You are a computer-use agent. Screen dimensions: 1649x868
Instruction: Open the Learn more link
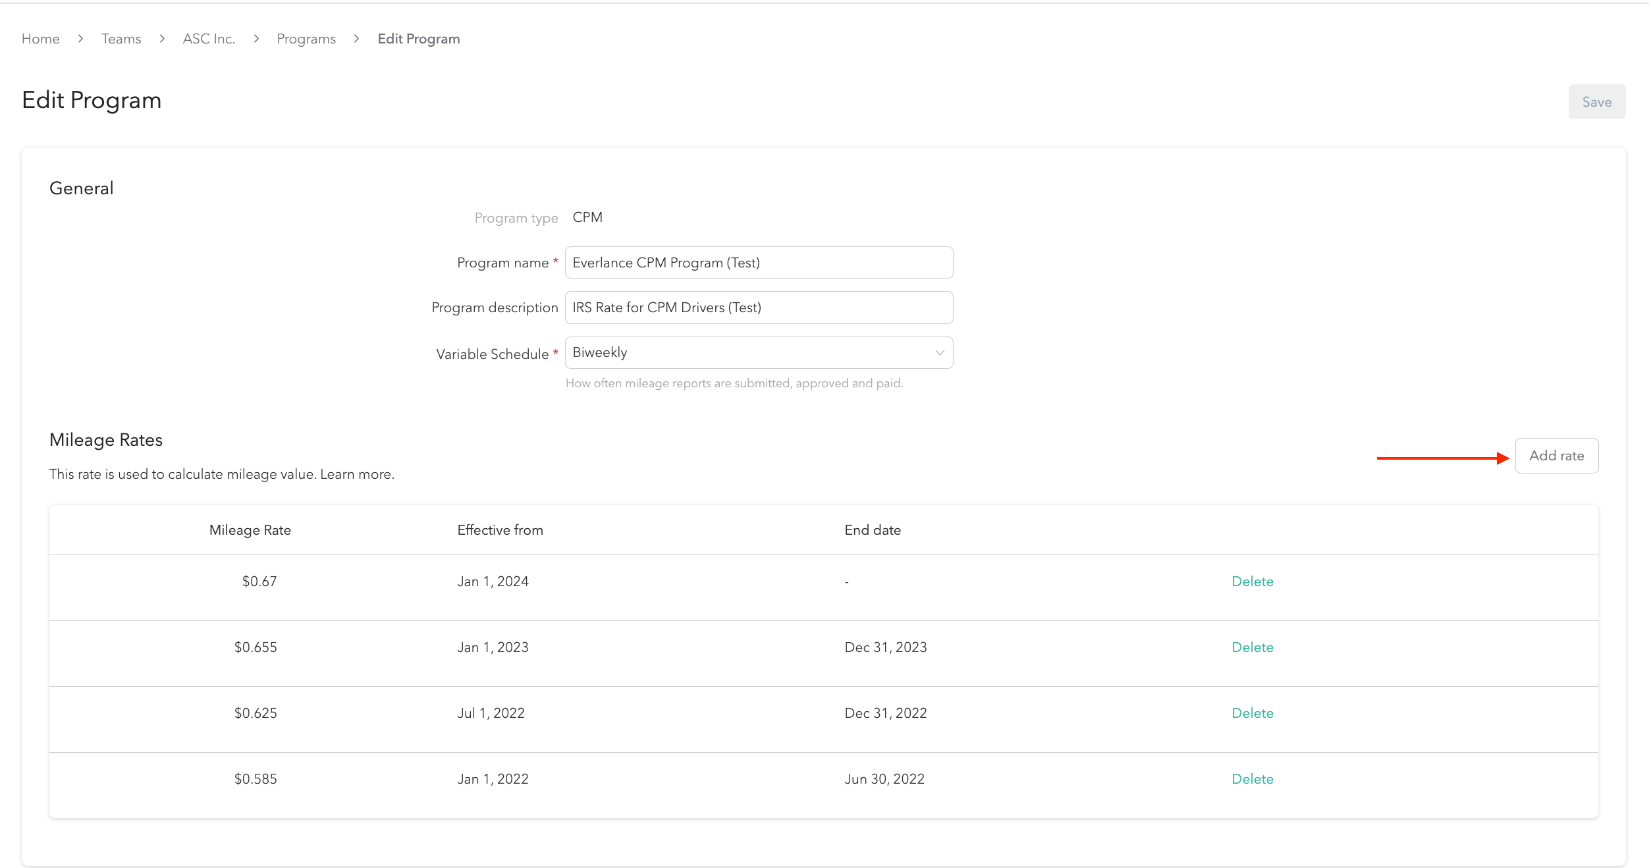click(x=357, y=474)
